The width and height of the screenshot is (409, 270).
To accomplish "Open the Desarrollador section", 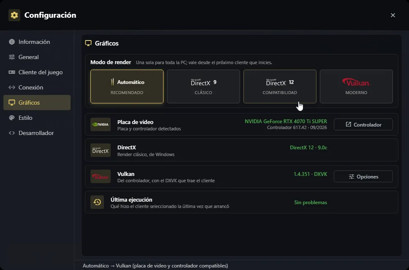I will click(37, 133).
